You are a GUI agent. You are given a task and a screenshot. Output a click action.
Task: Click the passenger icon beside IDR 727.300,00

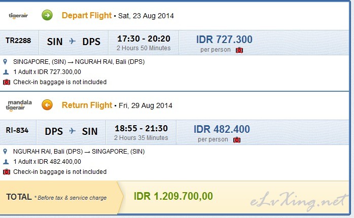[6, 72]
